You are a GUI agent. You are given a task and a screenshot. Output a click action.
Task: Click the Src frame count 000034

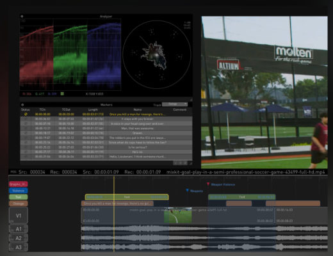31,172
